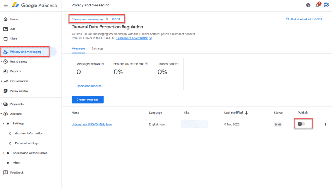Collapse the Account section
This screenshot has width=332, height=189.
[x=2, y=114]
